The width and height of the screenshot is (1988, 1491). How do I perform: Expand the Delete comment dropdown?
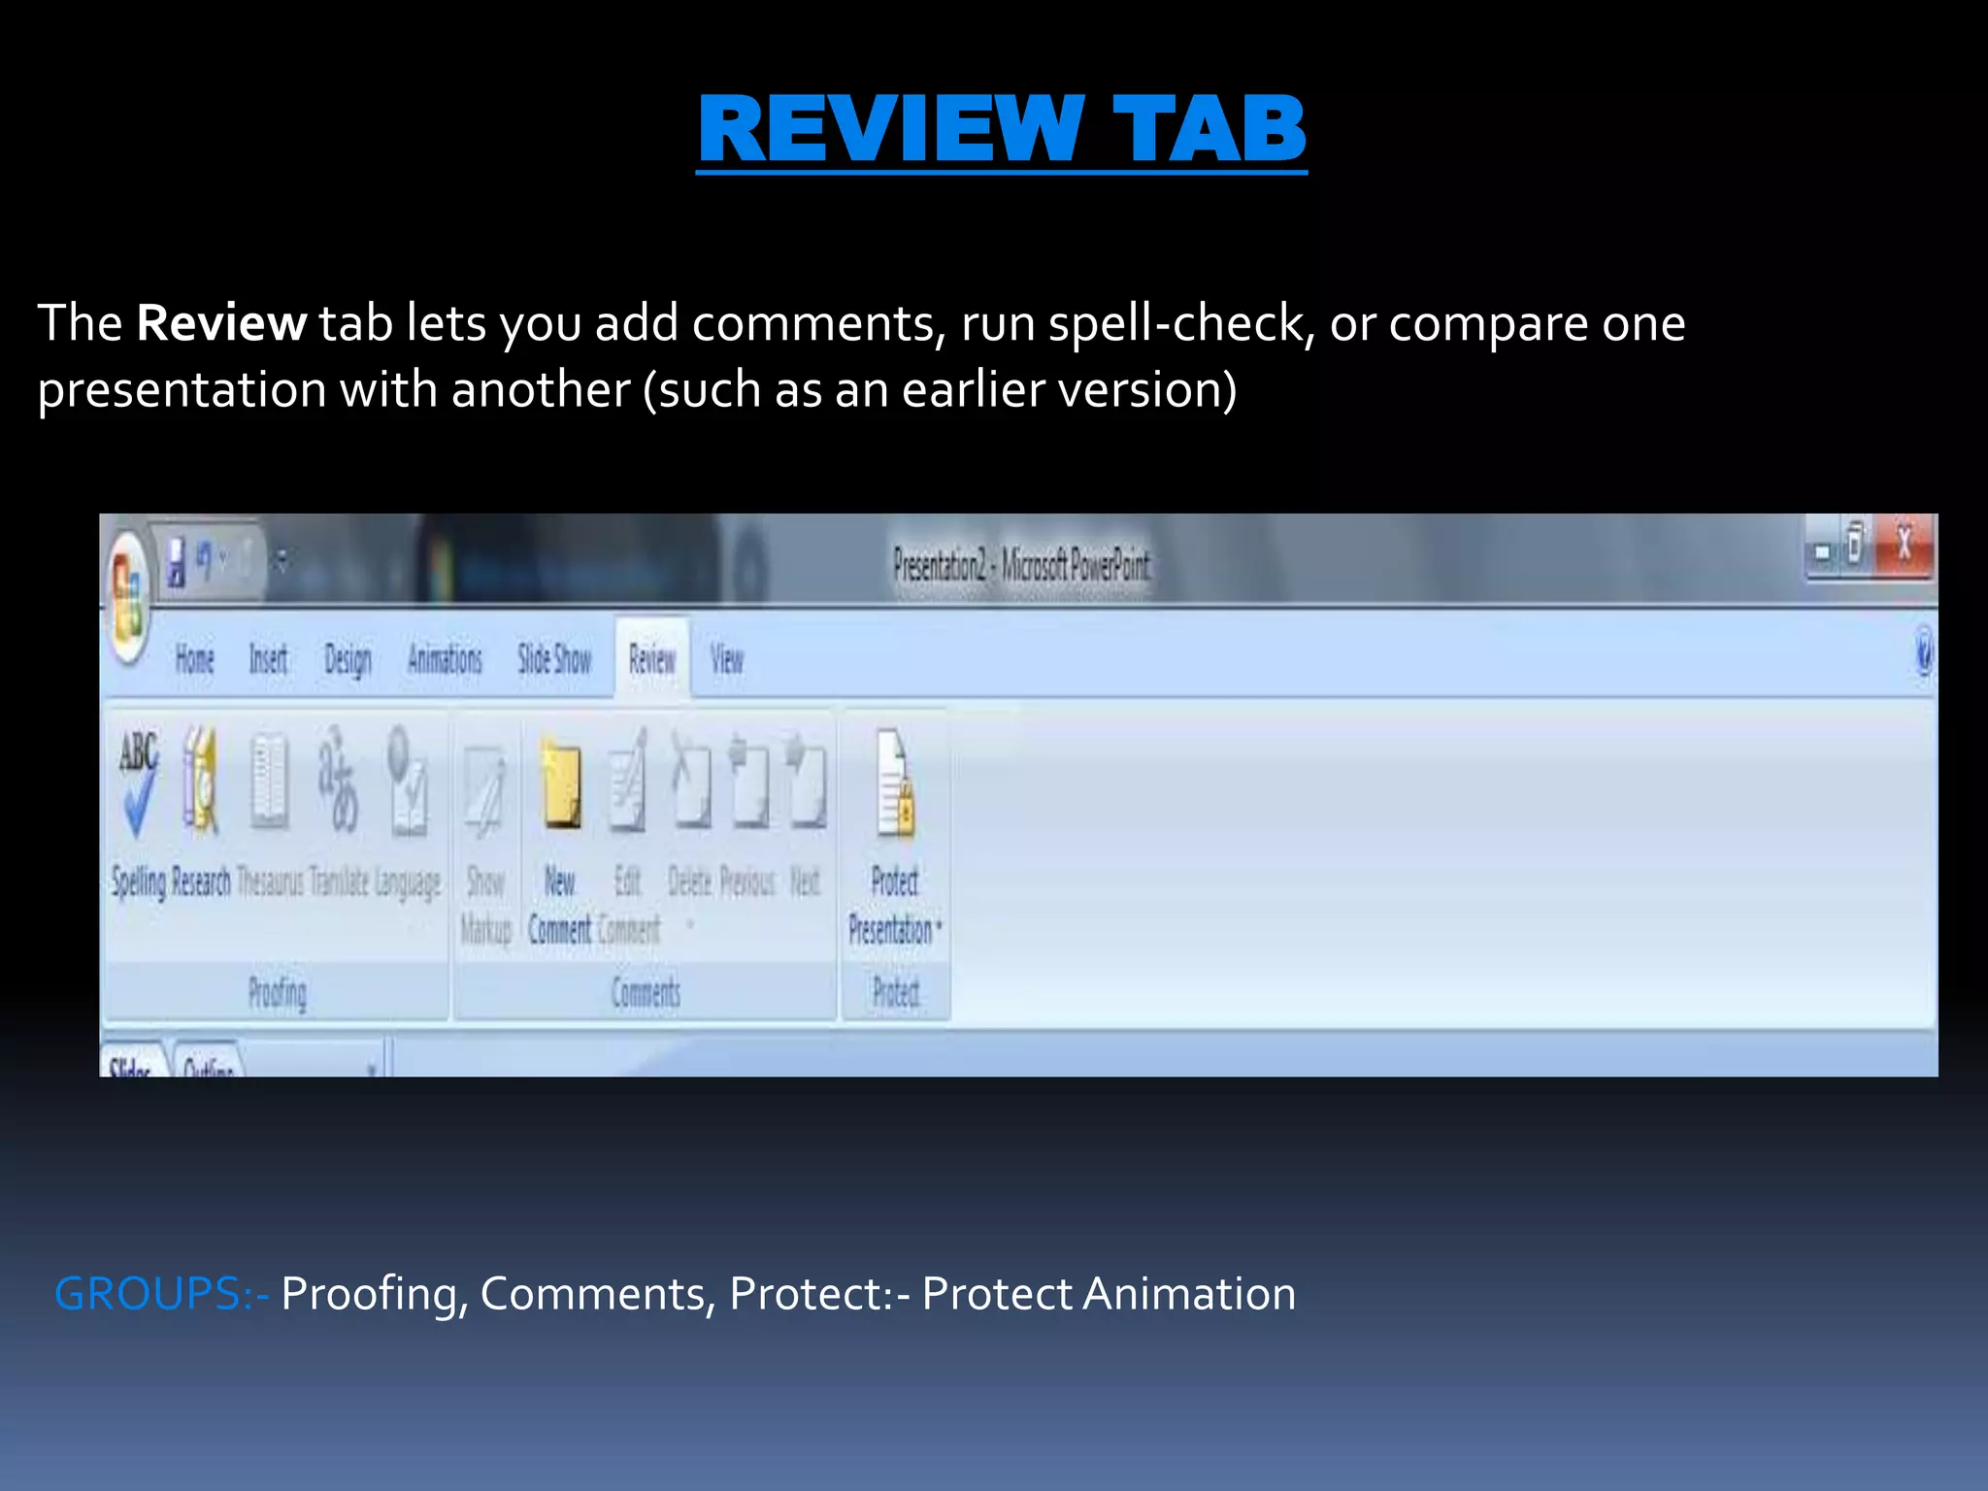click(690, 925)
